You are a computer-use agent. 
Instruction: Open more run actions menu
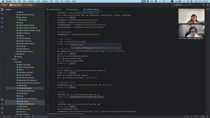point(194,5)
